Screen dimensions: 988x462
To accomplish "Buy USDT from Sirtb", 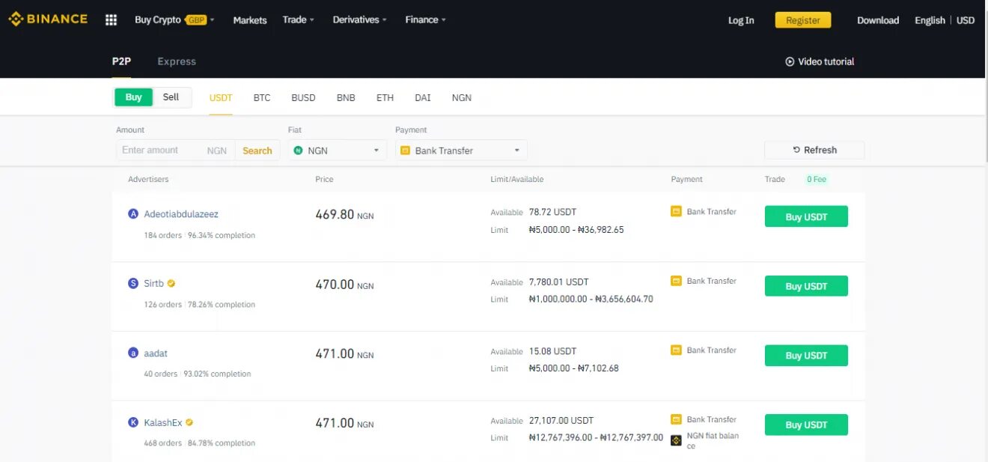I will tap(806, 286).
